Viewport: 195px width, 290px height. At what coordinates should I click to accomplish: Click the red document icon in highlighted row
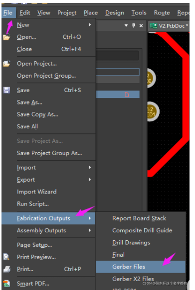(127, 95)
